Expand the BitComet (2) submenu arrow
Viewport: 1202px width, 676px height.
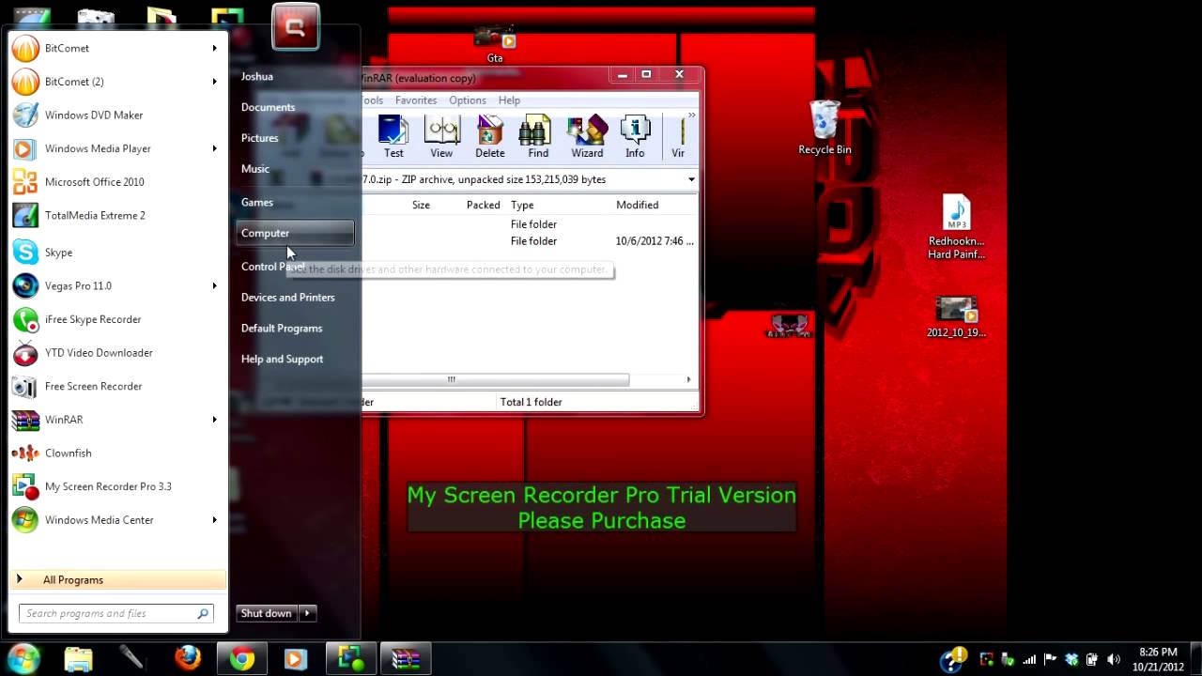click(214, 82)
